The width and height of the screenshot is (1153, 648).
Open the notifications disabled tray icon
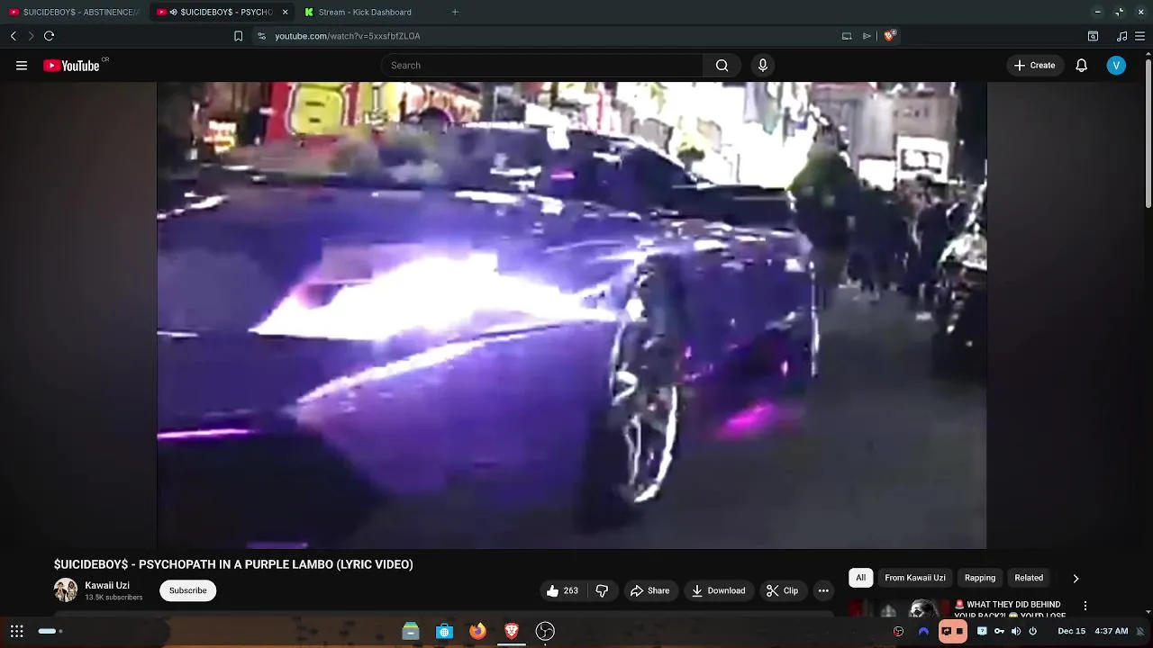(x=1140, y=631)
